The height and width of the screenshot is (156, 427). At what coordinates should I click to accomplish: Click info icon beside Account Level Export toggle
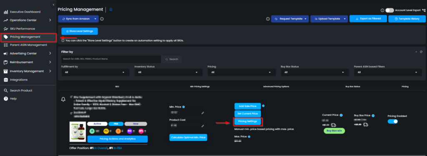[x=382, y=10]
